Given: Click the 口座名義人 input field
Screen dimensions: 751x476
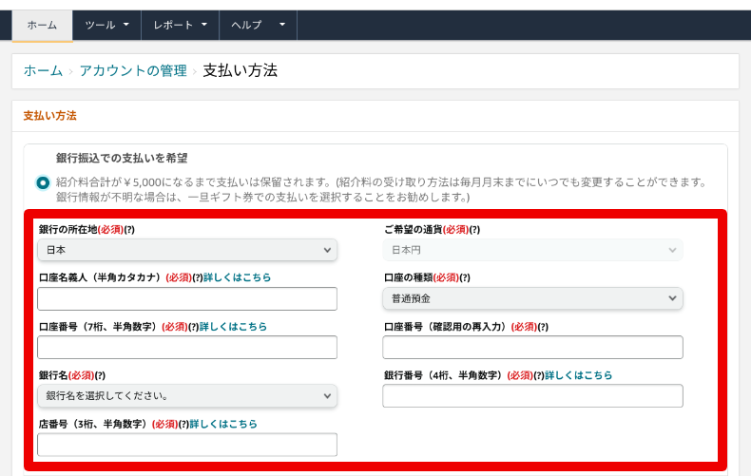Looking at the screenshot, I should tap(187, 299).
